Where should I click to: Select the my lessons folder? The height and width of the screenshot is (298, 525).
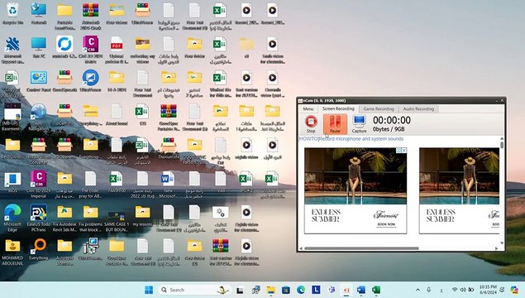143,215
